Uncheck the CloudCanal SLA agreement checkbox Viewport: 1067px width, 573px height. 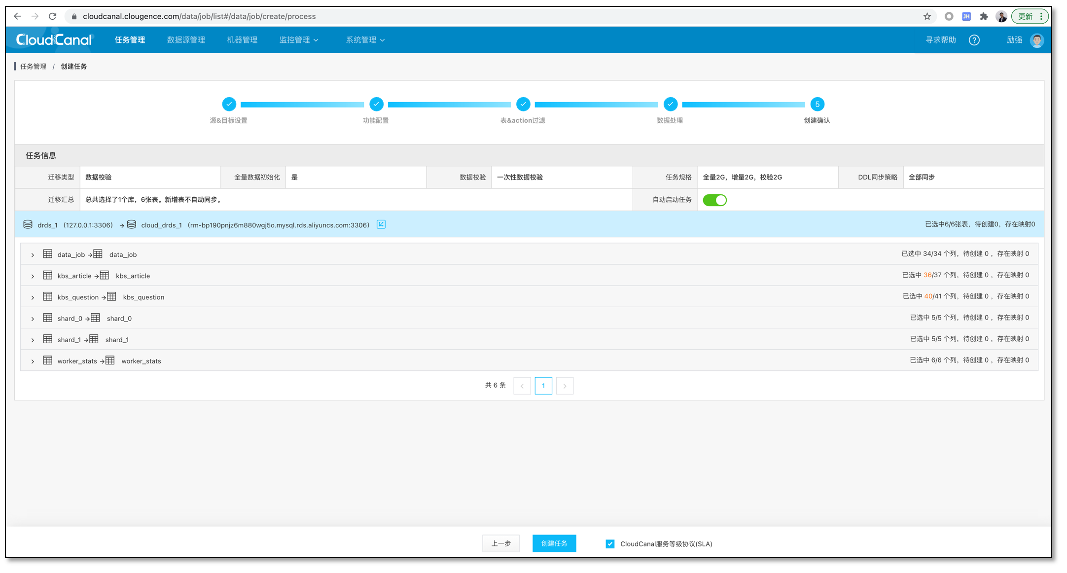click(x=610, y=544)
